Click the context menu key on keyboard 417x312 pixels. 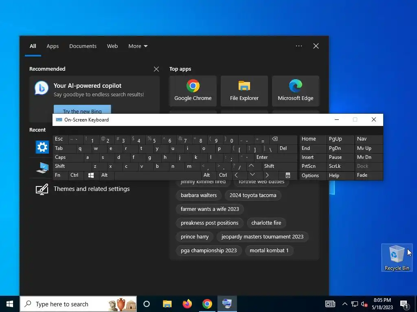pyautogui.click(x=288, y=175)
